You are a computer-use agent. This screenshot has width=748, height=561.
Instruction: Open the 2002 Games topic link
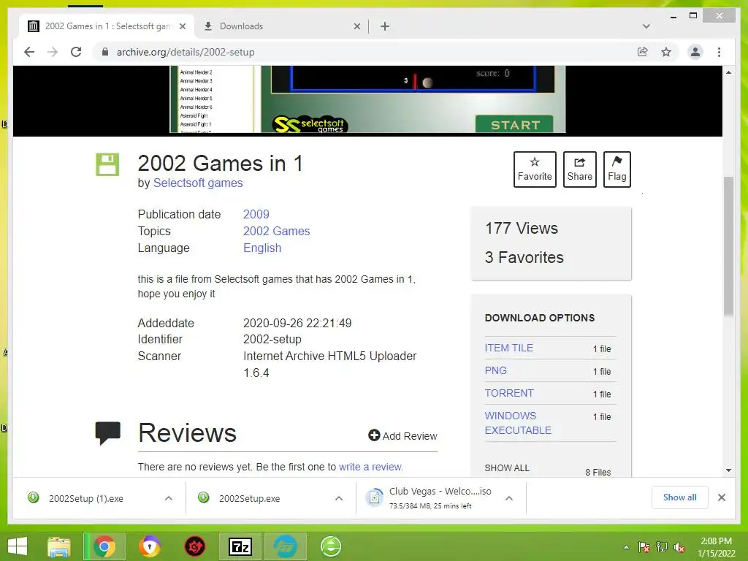[x=277, y=231]
